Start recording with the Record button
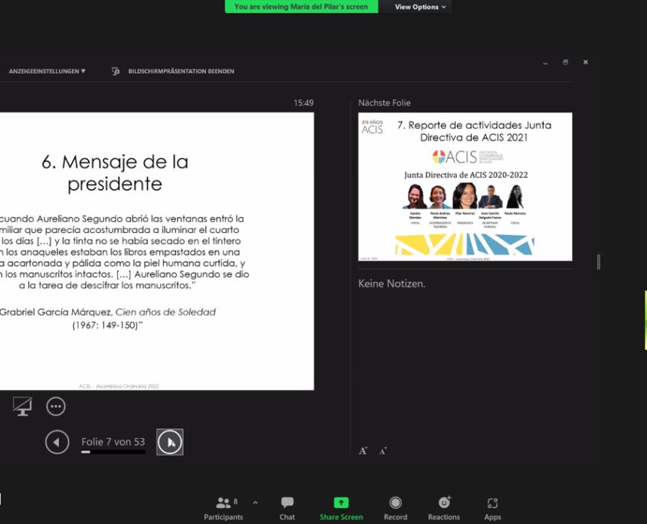 click(x=395, y=508)
